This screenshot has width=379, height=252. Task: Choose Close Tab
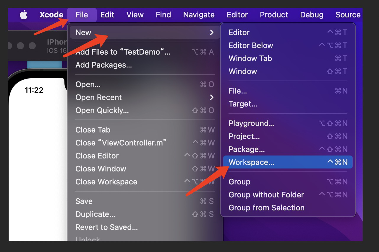click(145, 130)
